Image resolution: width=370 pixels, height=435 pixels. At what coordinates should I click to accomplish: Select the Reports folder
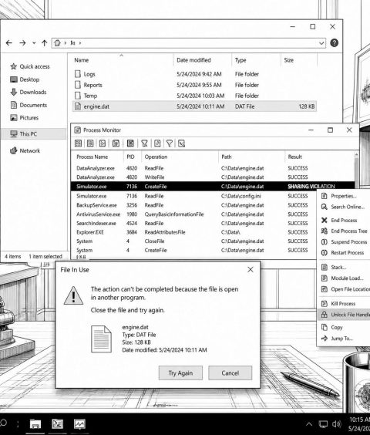pyautogui.click(x=194, y=85)
